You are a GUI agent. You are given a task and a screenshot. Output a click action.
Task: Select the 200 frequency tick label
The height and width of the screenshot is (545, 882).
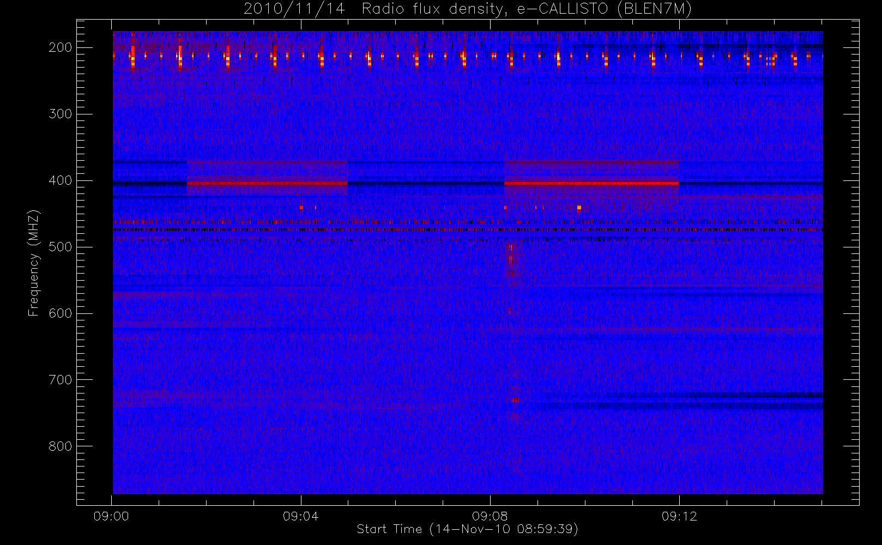60,47
